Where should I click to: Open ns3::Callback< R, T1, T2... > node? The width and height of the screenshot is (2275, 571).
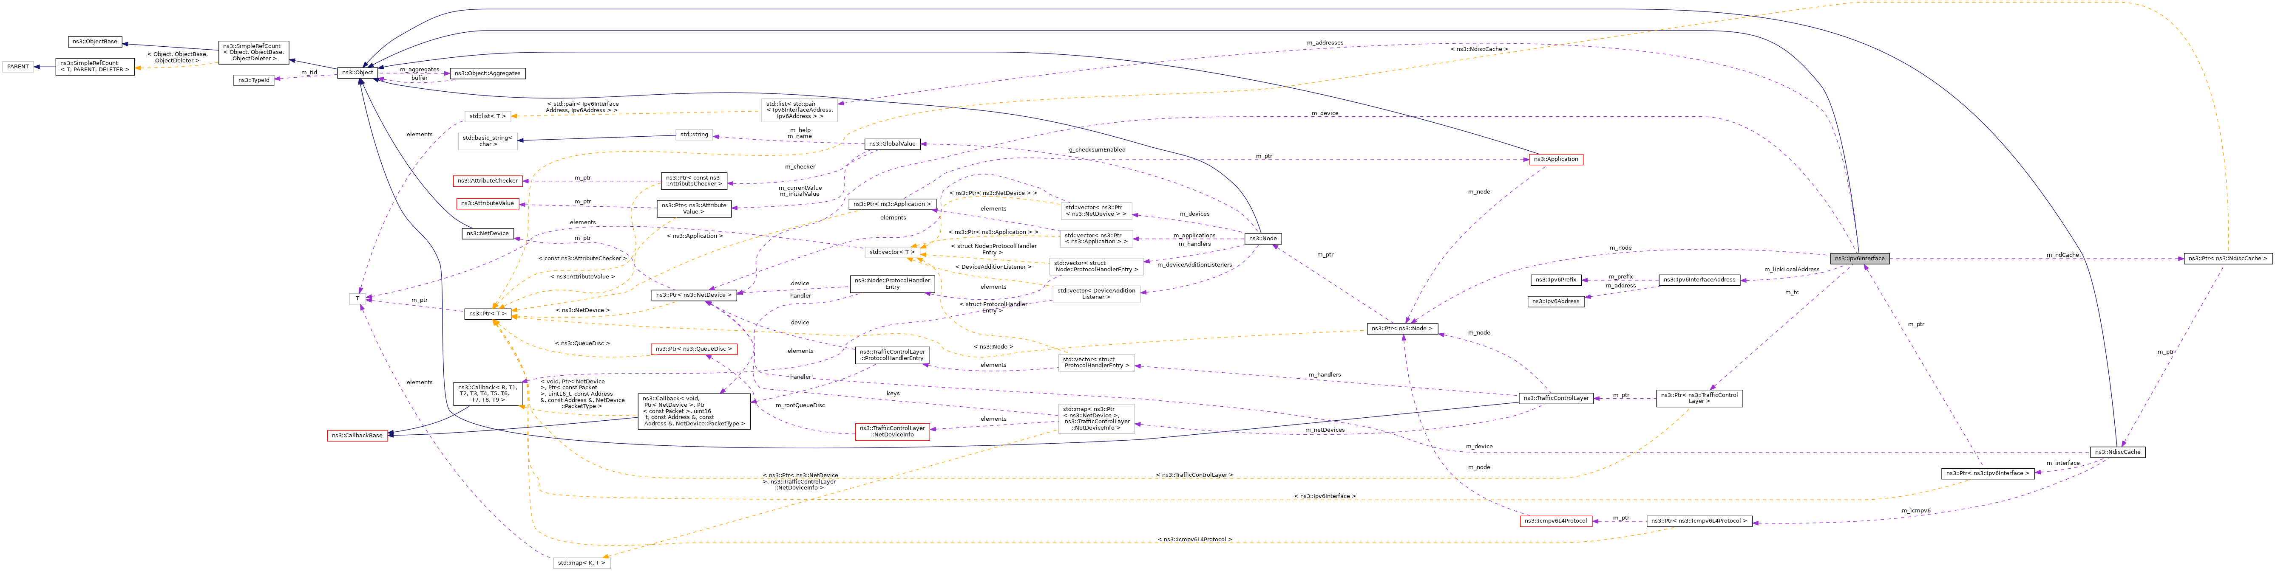488,394
